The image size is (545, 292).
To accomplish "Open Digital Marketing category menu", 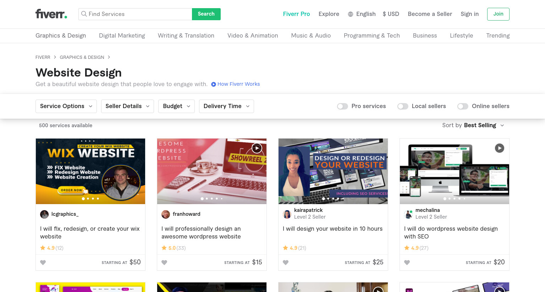I will pyautogui.click(x=122, y=36).
